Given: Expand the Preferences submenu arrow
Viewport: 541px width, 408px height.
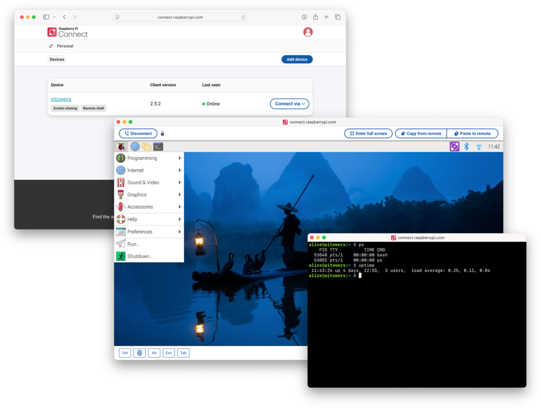Looking at the screenshot, I should pyautogui.click(x=179, y=232).
